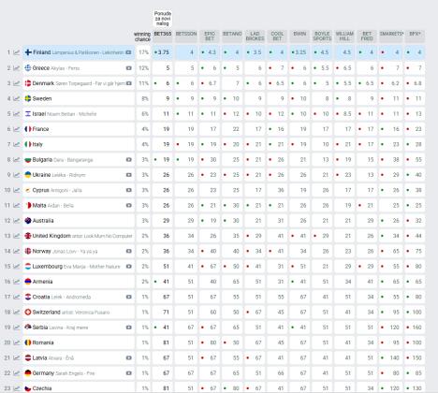Open the odds history chart for Denmark
This screenshot has width=438, height=393.
coord(16,83)
